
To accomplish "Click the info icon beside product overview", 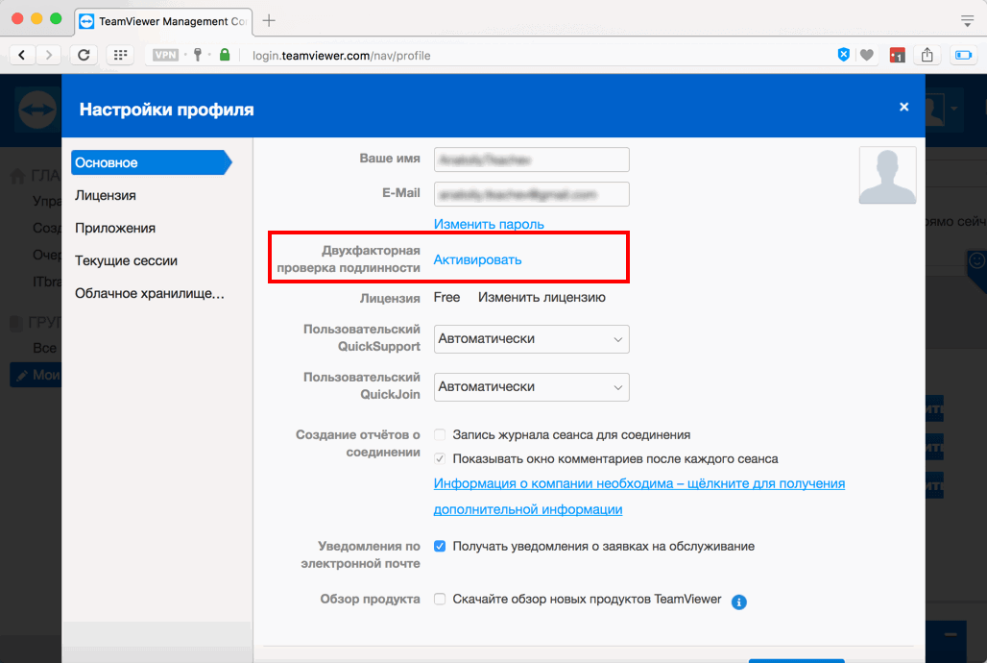I will pos(739,602).
